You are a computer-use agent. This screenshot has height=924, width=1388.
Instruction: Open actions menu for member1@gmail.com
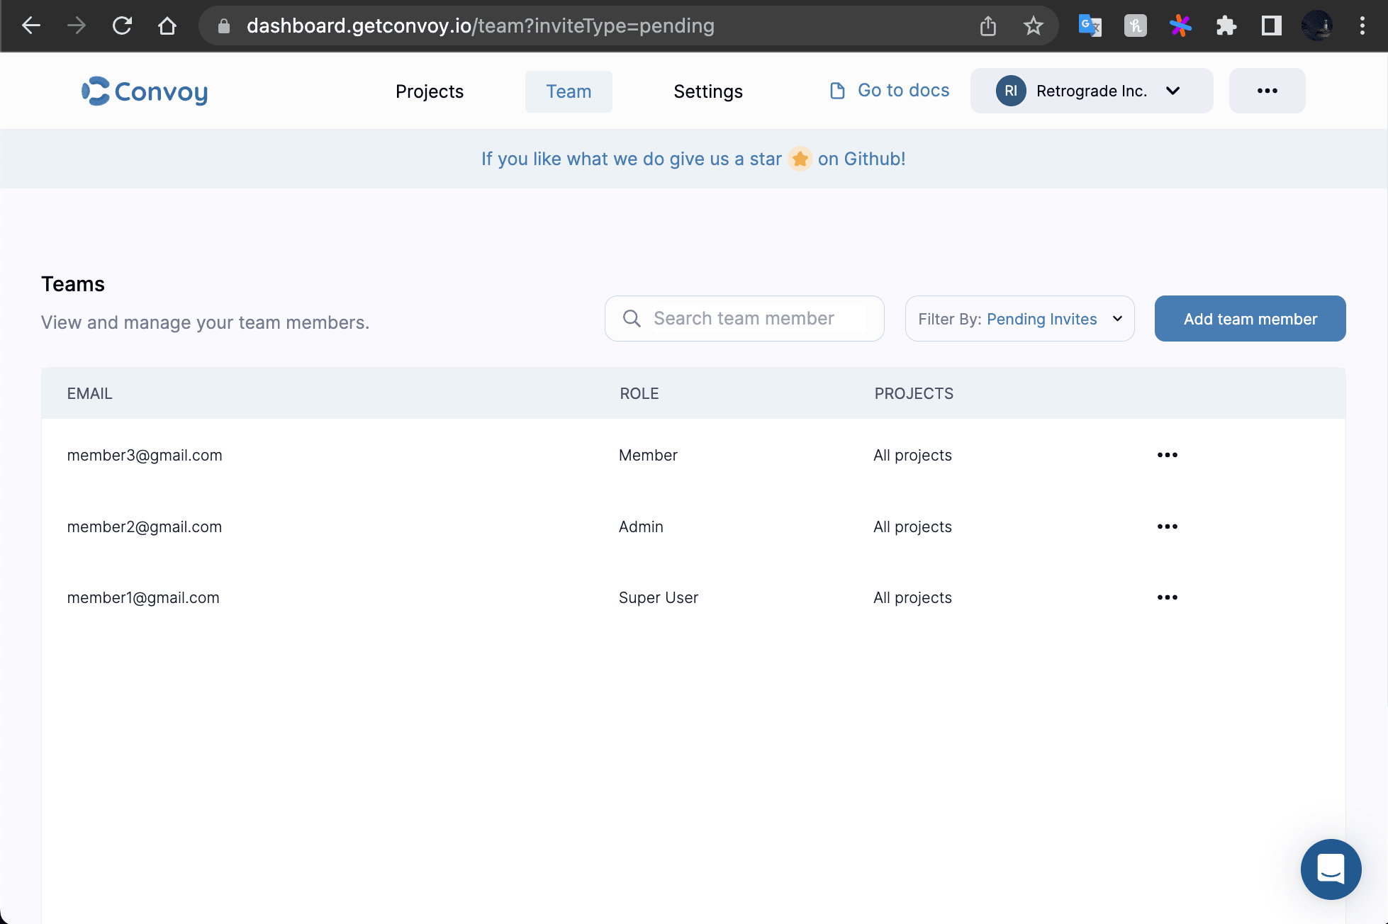(1167, 597)
